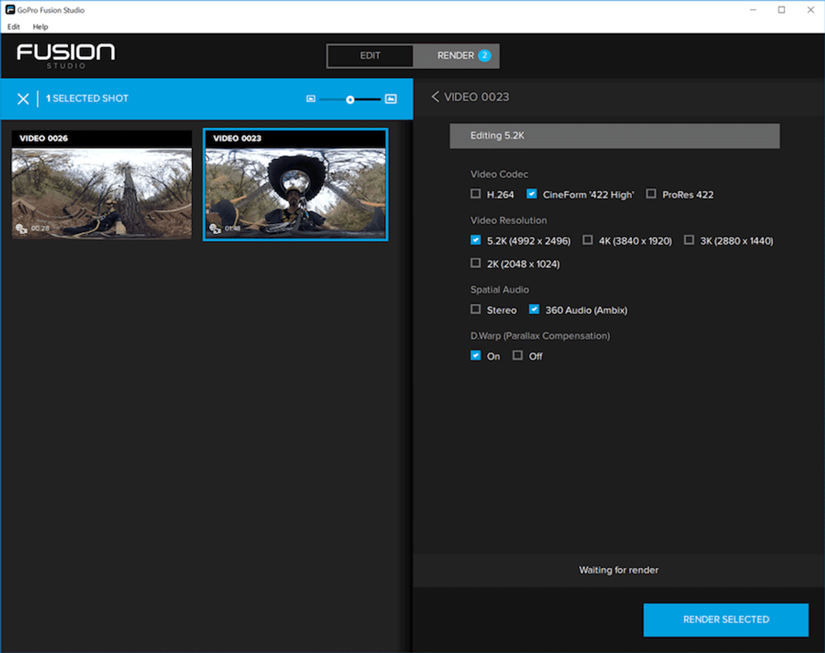Toggle 360 Audio (Ambix) checkbox
The image size is (825, 653).
(x=534, y=309)
